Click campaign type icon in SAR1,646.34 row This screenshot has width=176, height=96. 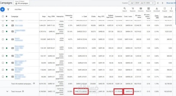(13, 70)
